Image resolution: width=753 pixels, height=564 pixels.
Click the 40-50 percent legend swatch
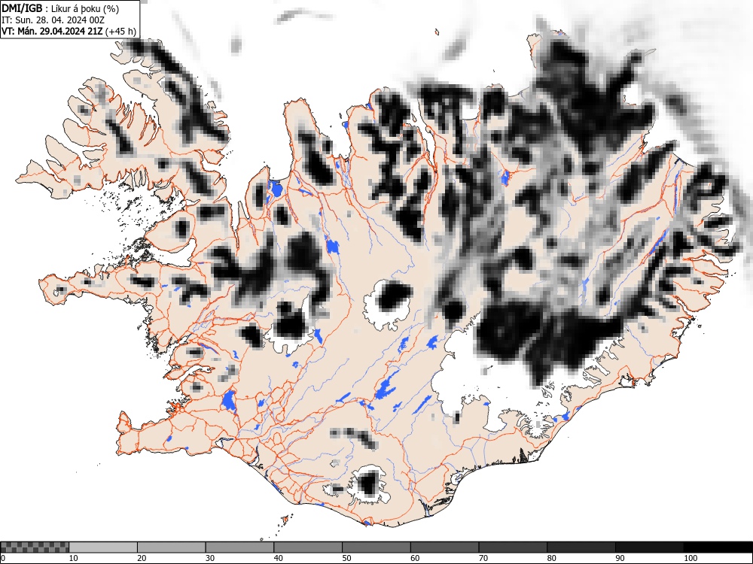[308, 547]
